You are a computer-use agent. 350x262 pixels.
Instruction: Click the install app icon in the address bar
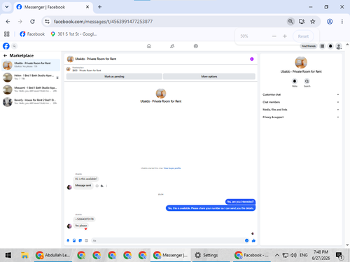(x=302, y=22)
